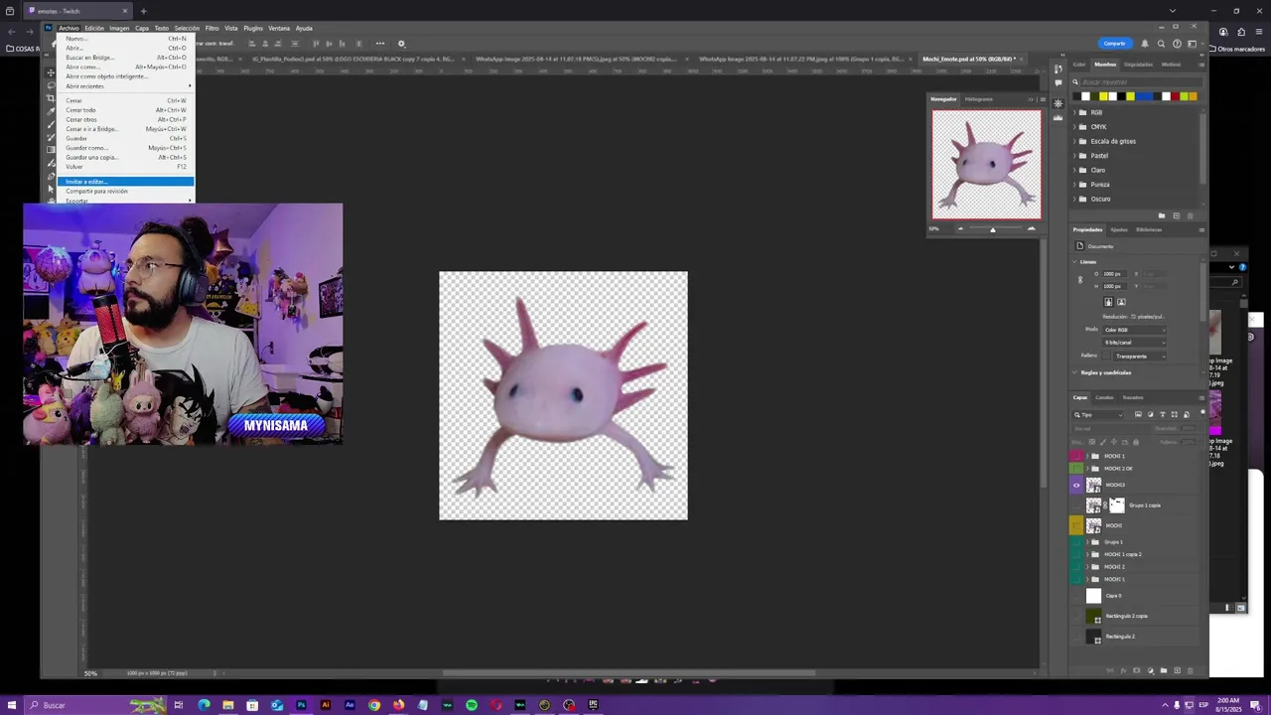Click the Navigator axolotl preview thumbnail
Image resolution: width=1271 pixels, height=715 pixels.
coord(986,164)
